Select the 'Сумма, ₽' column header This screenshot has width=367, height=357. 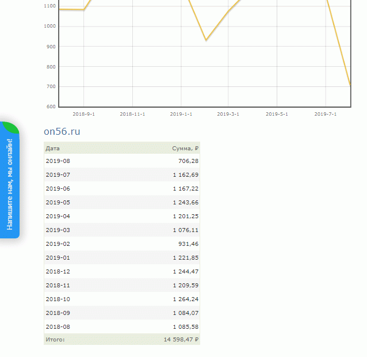(x=185, y=149)
